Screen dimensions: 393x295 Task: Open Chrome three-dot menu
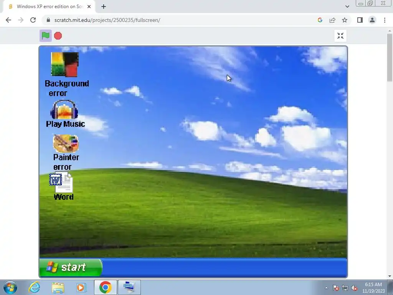(x=385, y=20)
